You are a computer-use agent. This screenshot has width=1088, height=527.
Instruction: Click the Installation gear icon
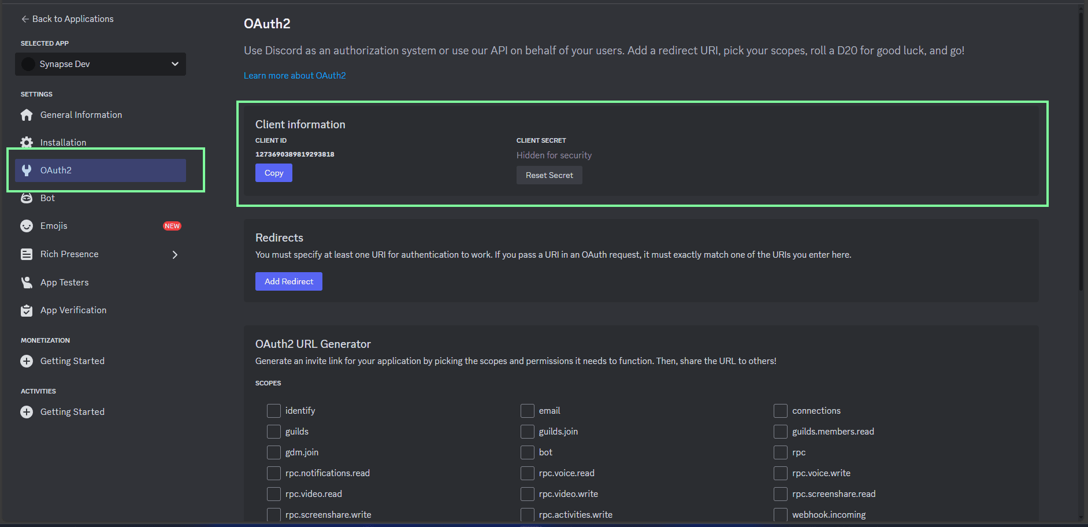pyautogui.click(x=27, y=143)
